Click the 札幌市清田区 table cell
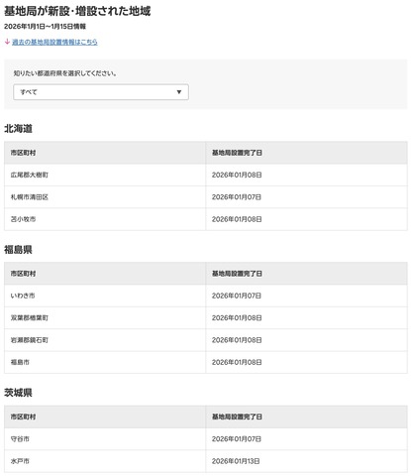The width and height of the screenshot is (411, 476). 105,197
